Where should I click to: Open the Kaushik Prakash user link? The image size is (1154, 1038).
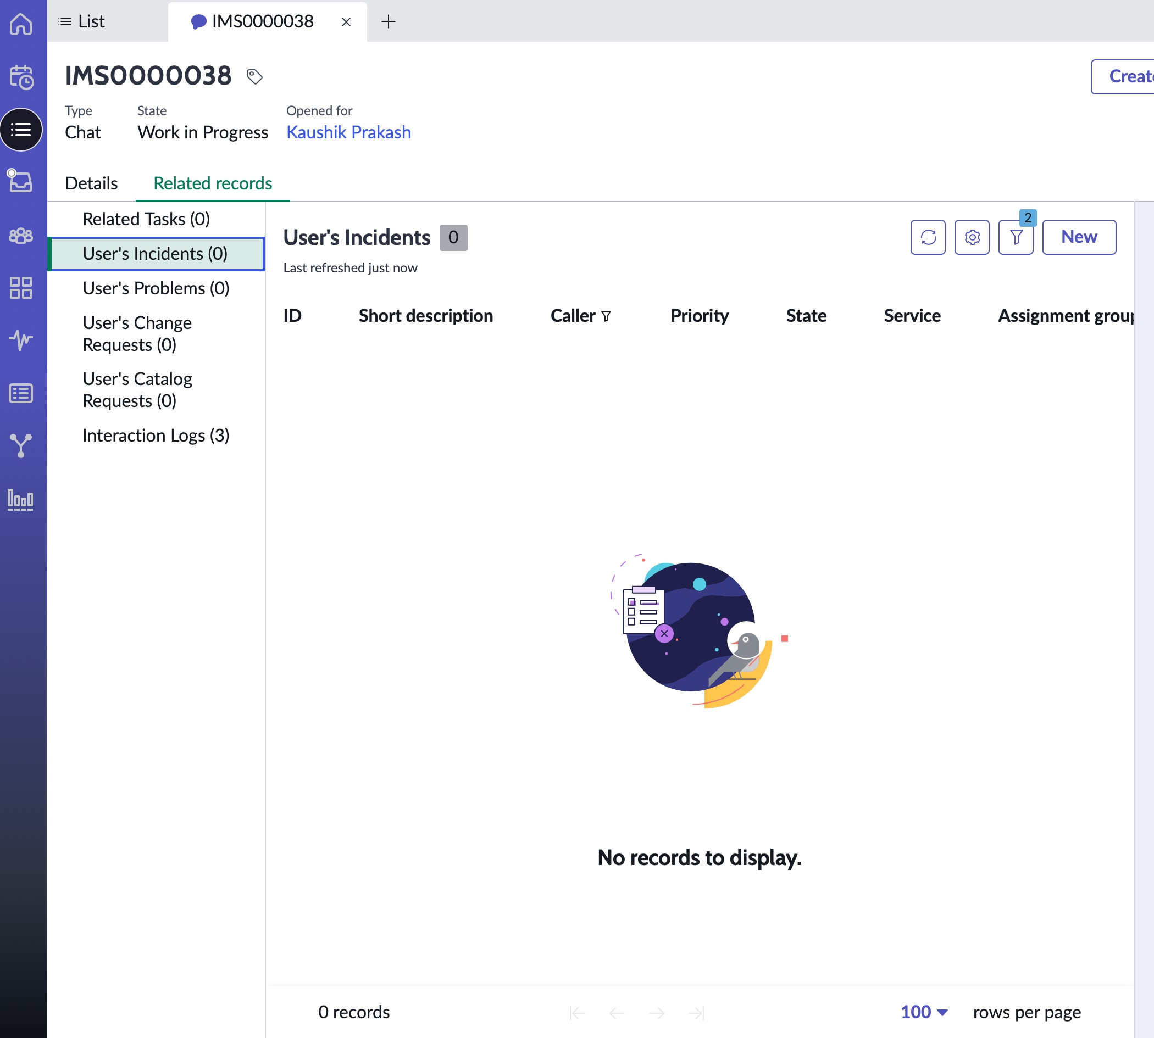click(349, 132)
